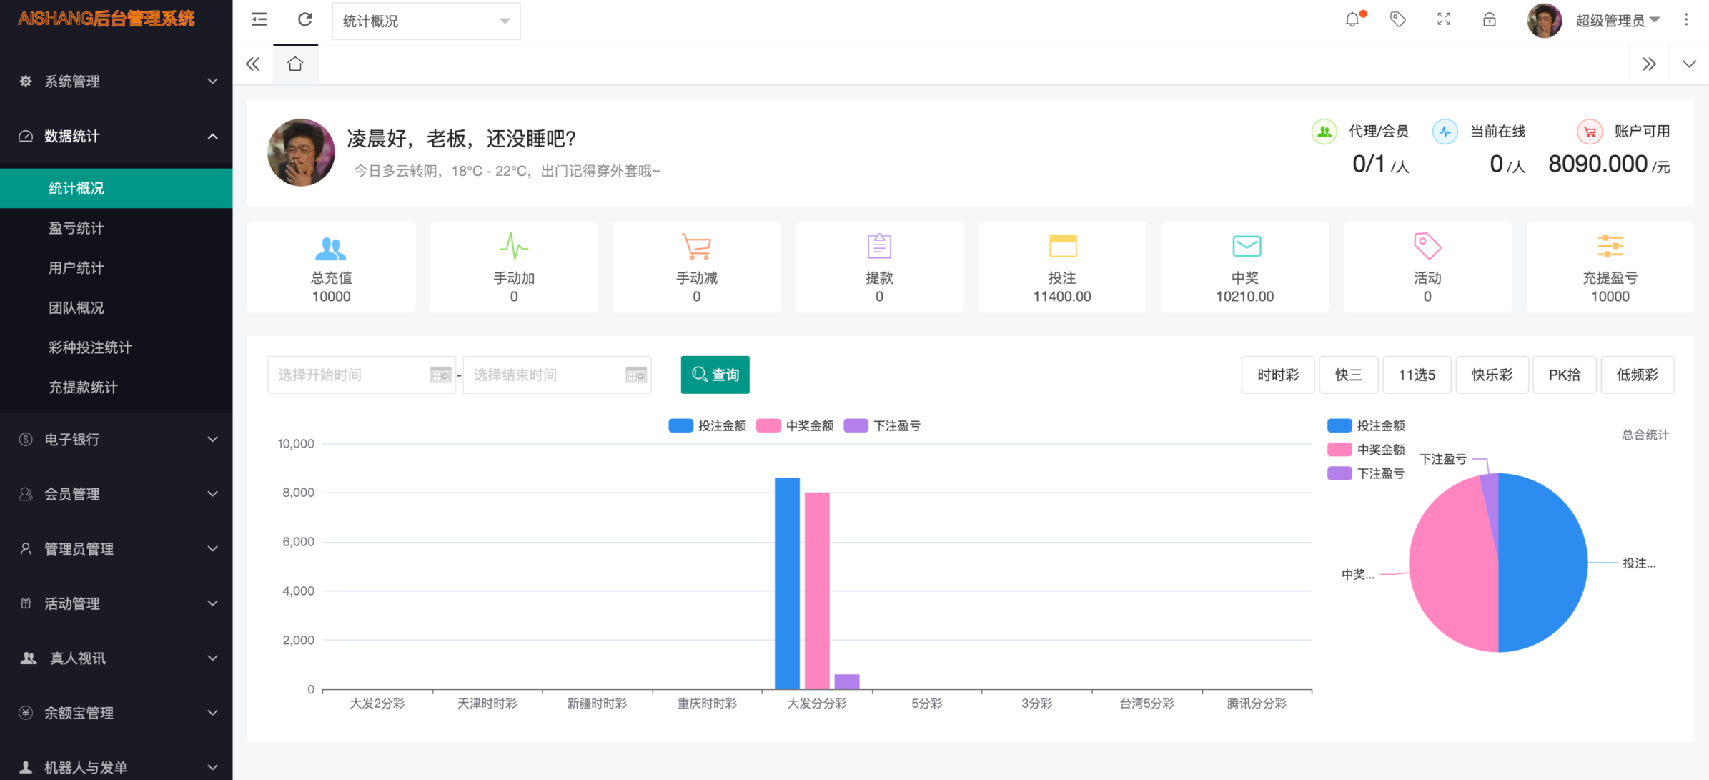Click the notification bell icon
Image resolution: width=1709 pixels, height=780 pixels.
1352,20
